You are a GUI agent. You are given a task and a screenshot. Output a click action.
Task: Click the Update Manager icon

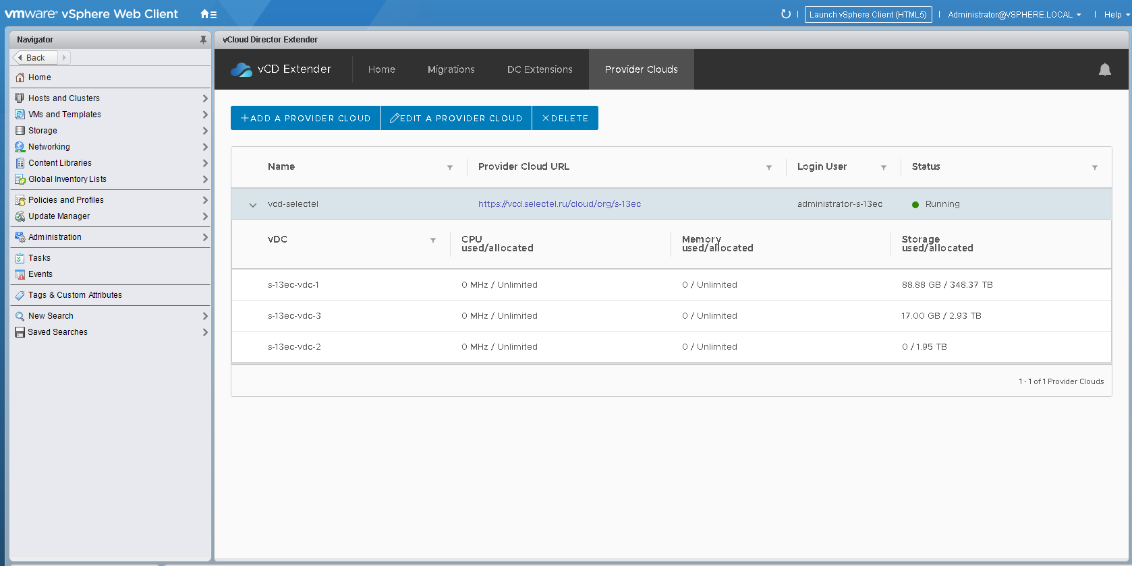(x=20, y=216)
